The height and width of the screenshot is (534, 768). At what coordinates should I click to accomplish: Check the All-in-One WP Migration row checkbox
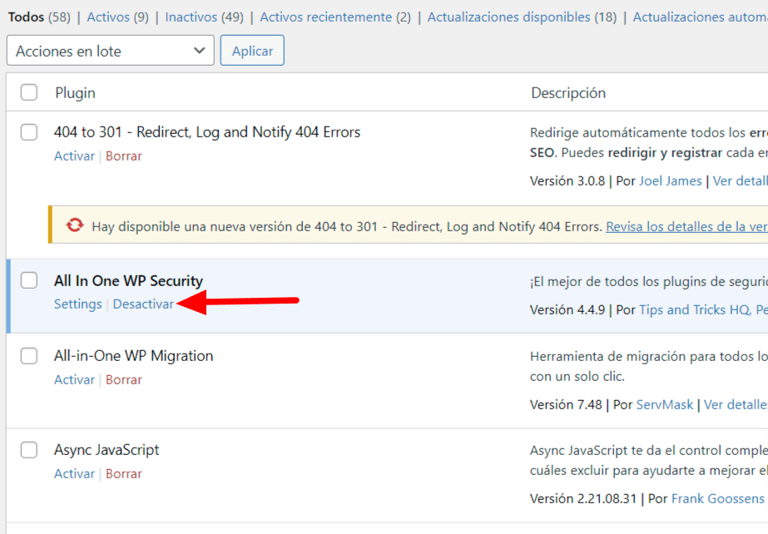coord(29,356)
